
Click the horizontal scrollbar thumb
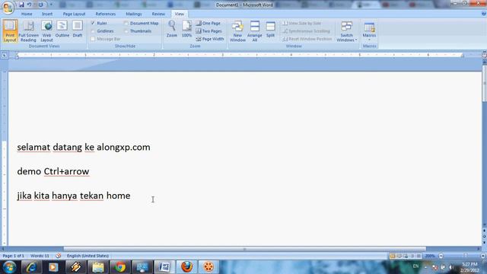(x=245, y=249)
